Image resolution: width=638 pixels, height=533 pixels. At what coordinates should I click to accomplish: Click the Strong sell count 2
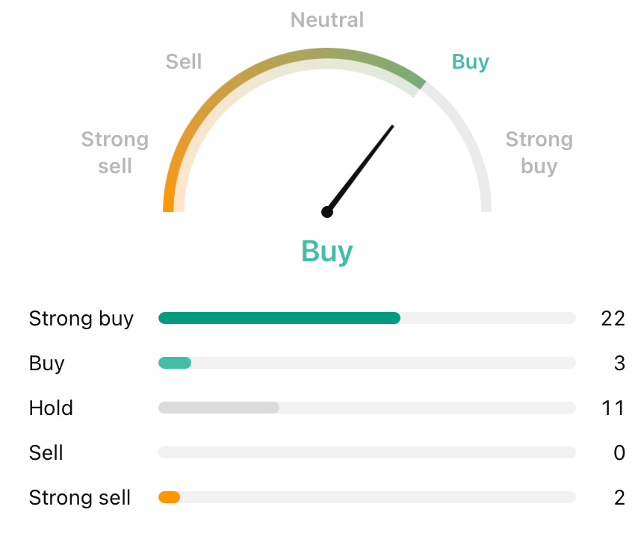click(x=619, y=498)
